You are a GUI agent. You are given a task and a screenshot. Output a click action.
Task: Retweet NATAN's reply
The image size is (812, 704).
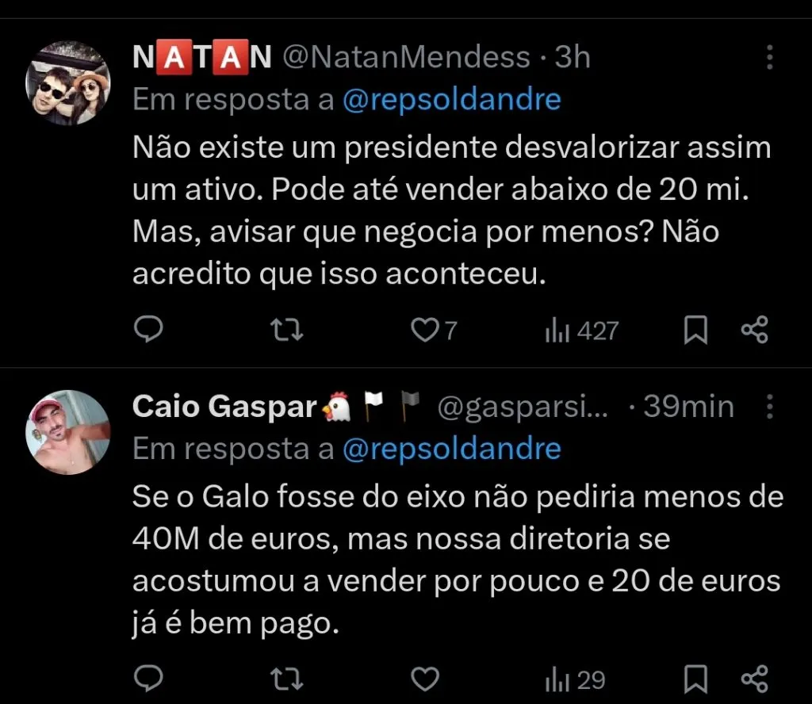click(285, 329)
